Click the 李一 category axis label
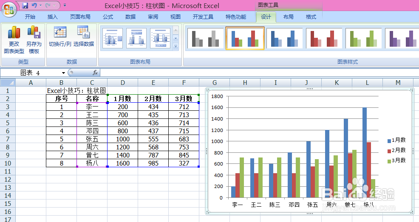This screenshot has width=419, height=222. click(x=238, y=205)
